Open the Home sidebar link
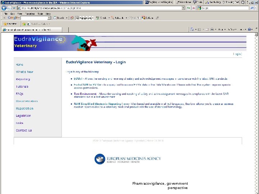This screenshot has height=194, width=259. pyautogui.click(x=19, y=65)
